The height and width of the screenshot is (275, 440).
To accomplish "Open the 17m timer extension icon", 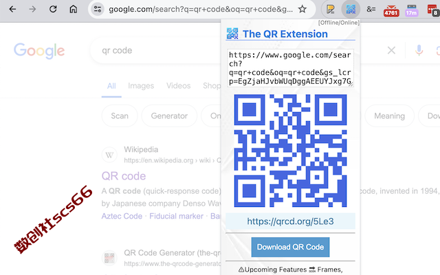I will click(411, 10).
